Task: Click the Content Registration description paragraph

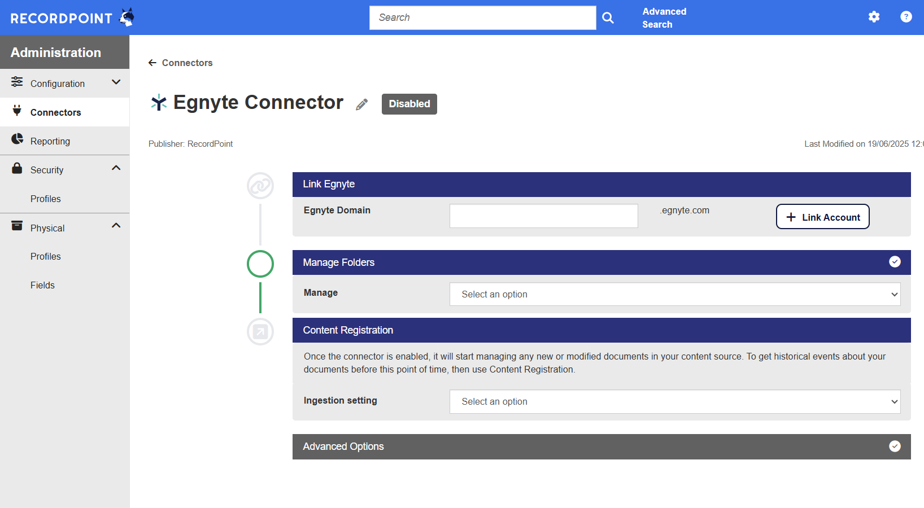Action: coord(595,363)
